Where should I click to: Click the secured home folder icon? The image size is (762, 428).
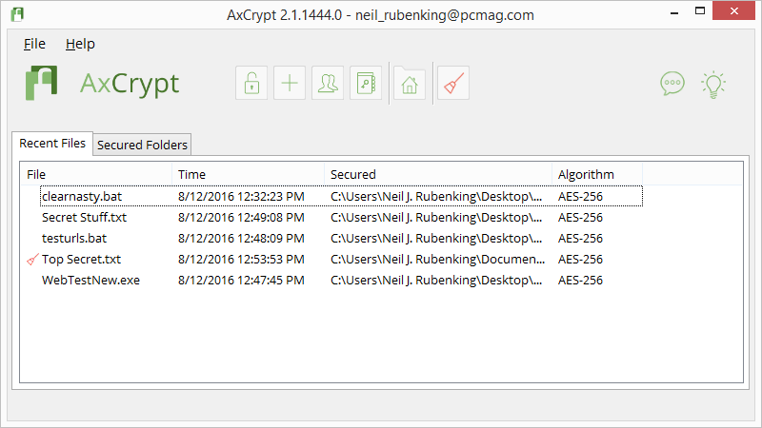click(410, 83)
